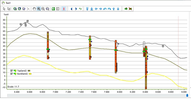Click the blue move-to-top arrow icon

tap(87, 9)
